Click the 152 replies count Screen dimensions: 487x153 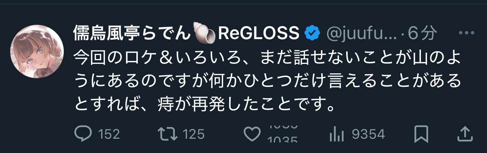point(109,134)
